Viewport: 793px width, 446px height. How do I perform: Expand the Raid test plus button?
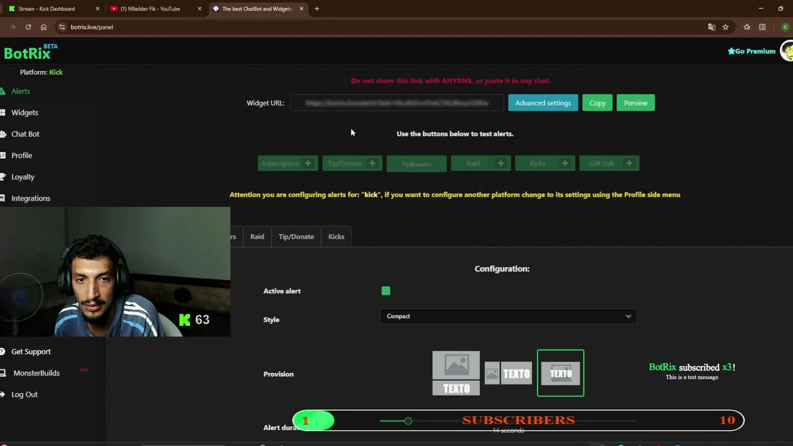501,164
